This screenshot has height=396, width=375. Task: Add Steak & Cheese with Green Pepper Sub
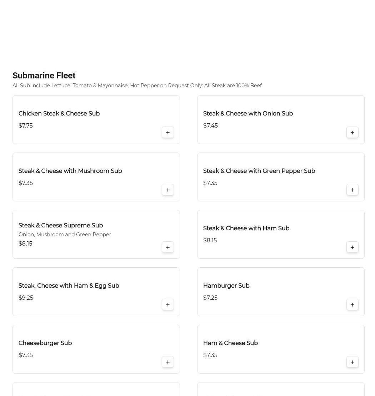352,190
